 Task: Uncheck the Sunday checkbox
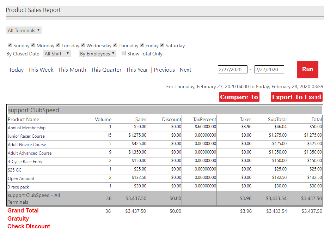[x=10, y=45]
